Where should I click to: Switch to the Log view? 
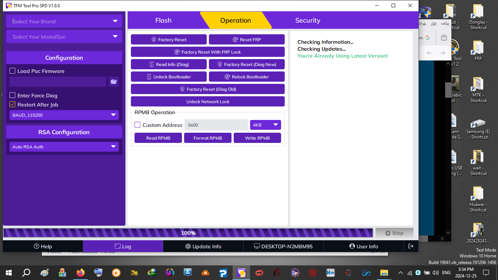point(123,246)
